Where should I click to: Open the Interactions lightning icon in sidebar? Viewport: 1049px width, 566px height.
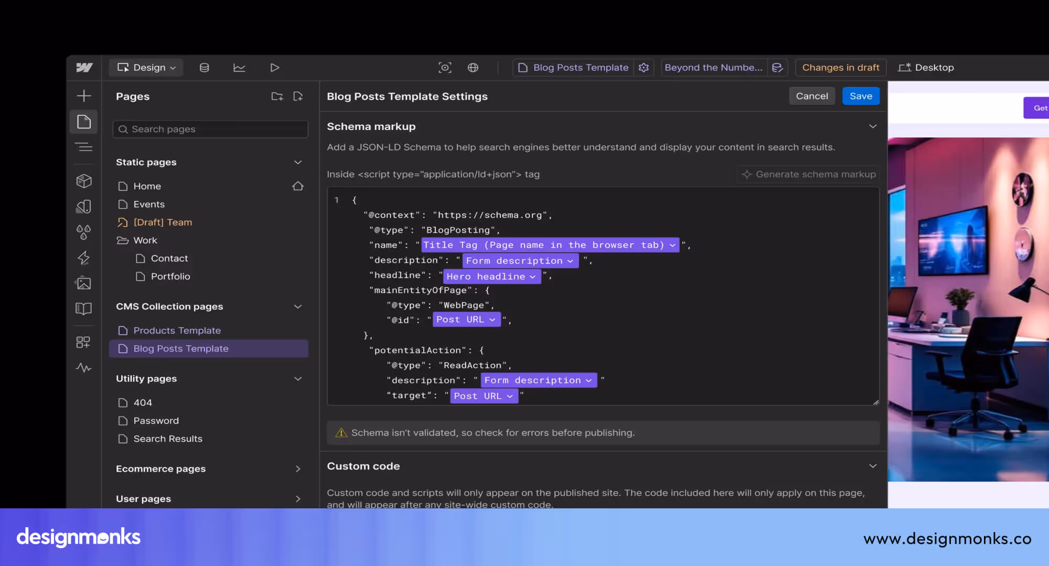[x=84, y=258]
